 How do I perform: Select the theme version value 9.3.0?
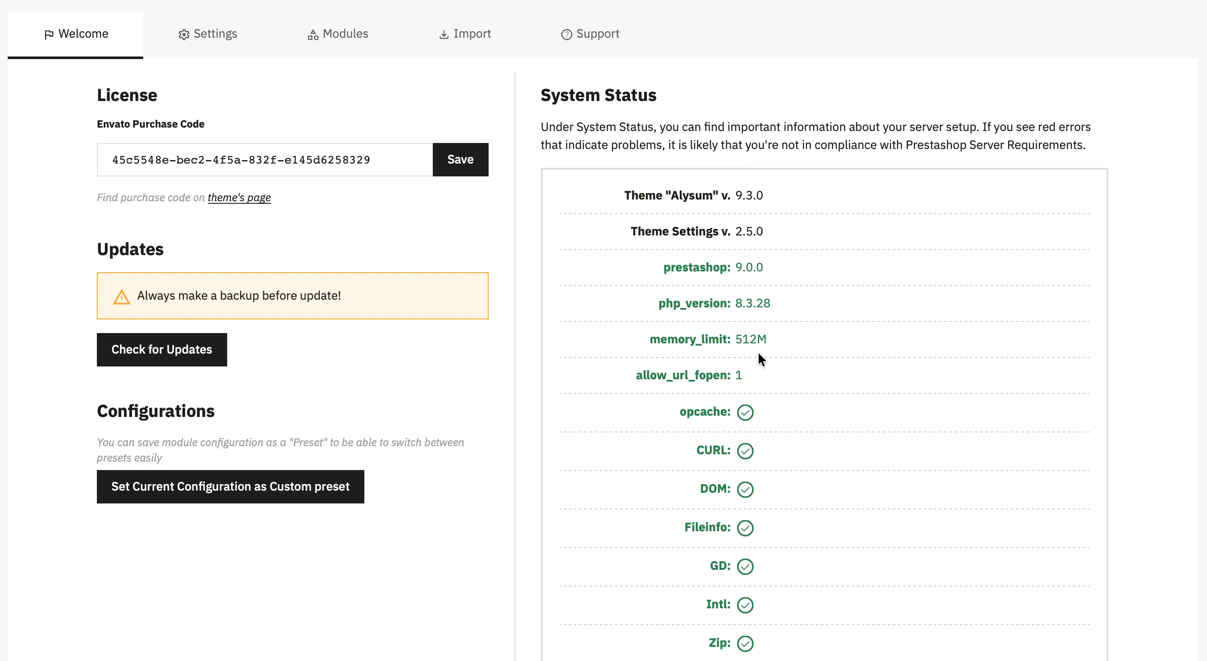coord(749,195)
